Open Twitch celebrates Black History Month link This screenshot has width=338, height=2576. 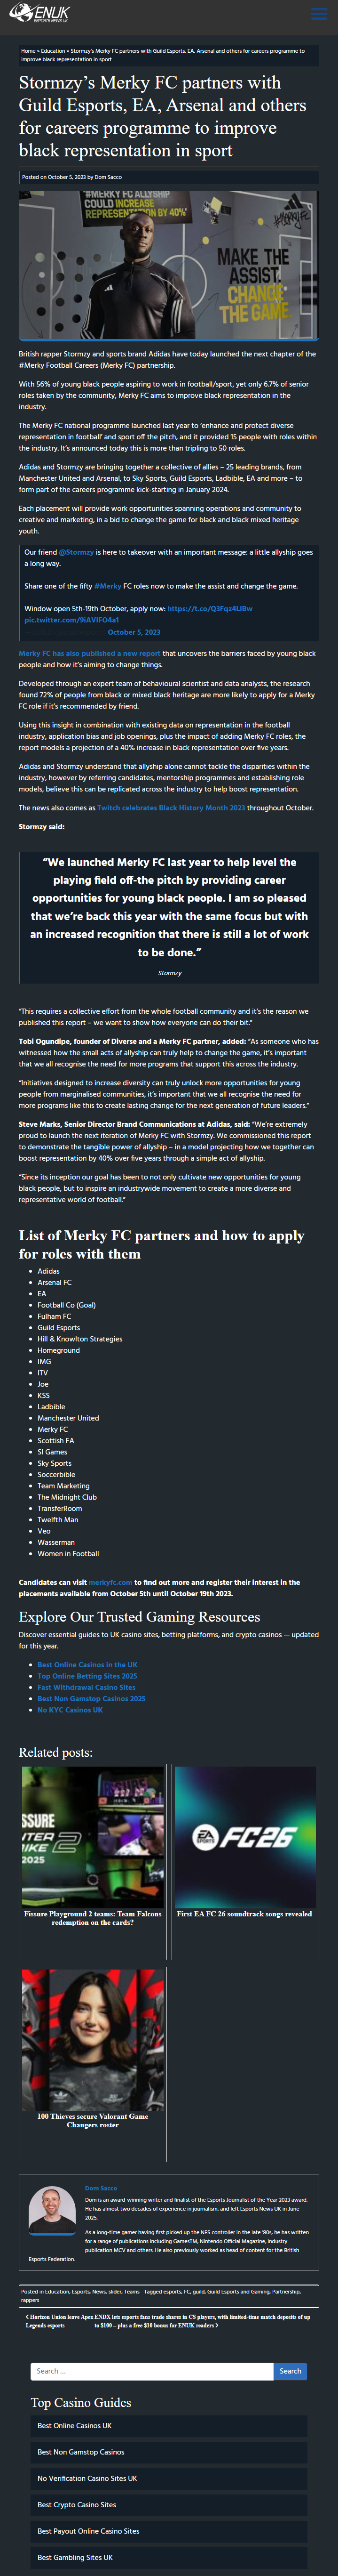coord(171,808)
